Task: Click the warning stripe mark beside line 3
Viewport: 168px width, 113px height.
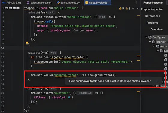Action: [139, 16]
